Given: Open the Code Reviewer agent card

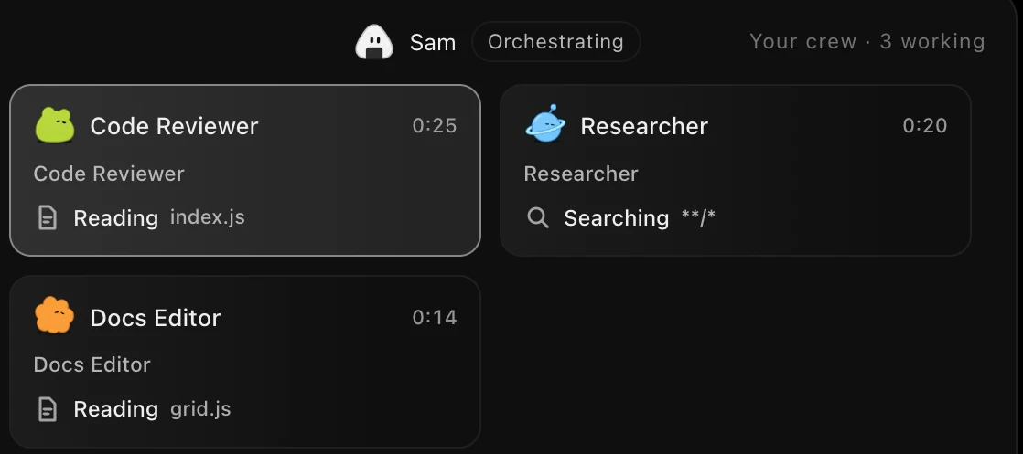Looking at the screenshot, I should click(245, 170).
